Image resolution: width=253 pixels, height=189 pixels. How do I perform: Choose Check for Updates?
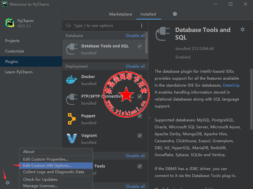tap(56, 180)
